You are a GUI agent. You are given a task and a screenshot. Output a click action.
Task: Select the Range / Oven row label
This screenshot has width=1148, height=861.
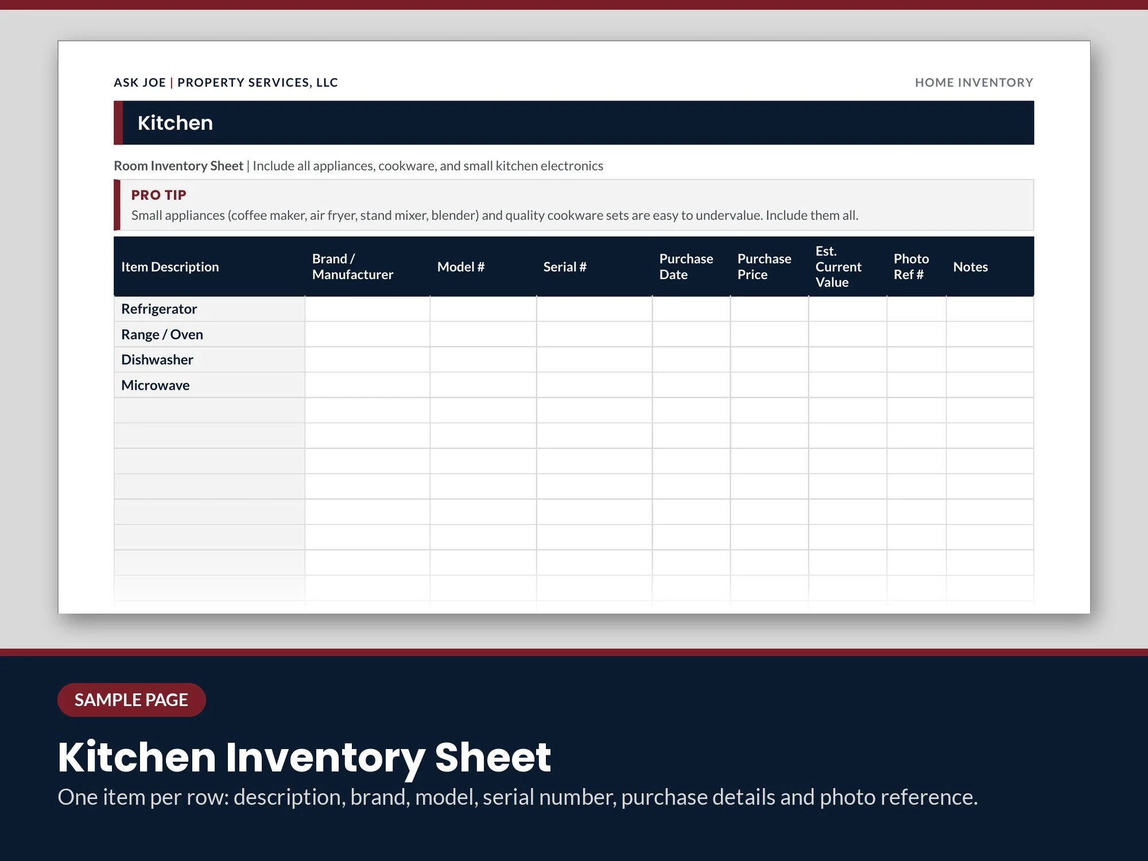tap(162, 334)
